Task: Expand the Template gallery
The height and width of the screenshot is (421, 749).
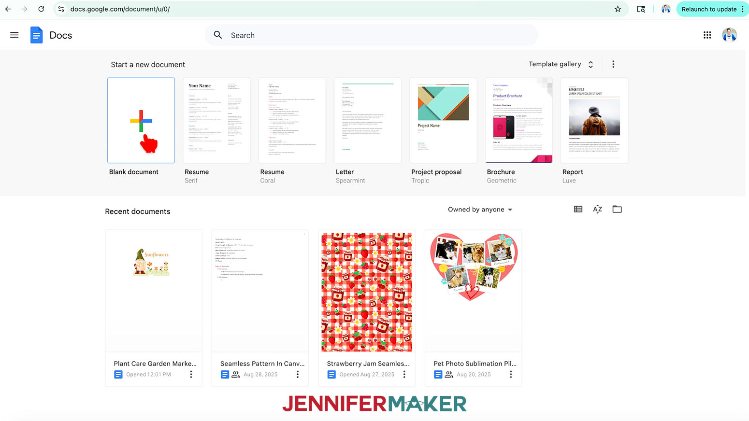Action: [561, 64]
